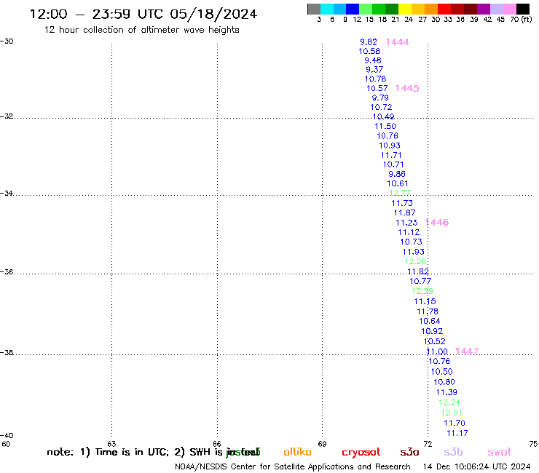539x473 pixels.
Task: Click the longitude axis label 66
Action: 217,444
